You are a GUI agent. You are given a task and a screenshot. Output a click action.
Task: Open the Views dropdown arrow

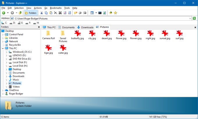pos(96,13)
